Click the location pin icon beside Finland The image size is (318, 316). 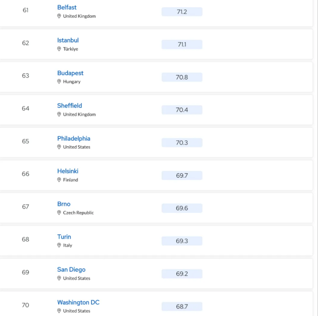click(x=59, y=180)
